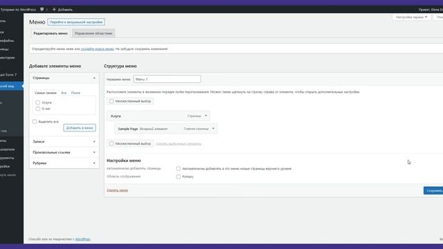Image resolution: width=443 pixels, height=249 pixels.
Task: Open the comments bubble icon in admin bar
Action: tap(42, 9)
